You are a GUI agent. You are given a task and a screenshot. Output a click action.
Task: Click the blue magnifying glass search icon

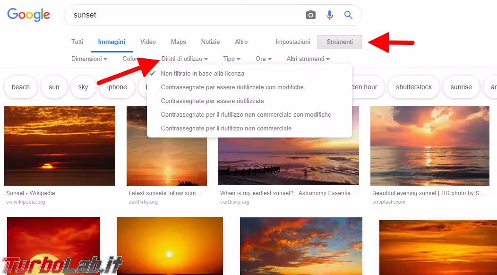348,15
